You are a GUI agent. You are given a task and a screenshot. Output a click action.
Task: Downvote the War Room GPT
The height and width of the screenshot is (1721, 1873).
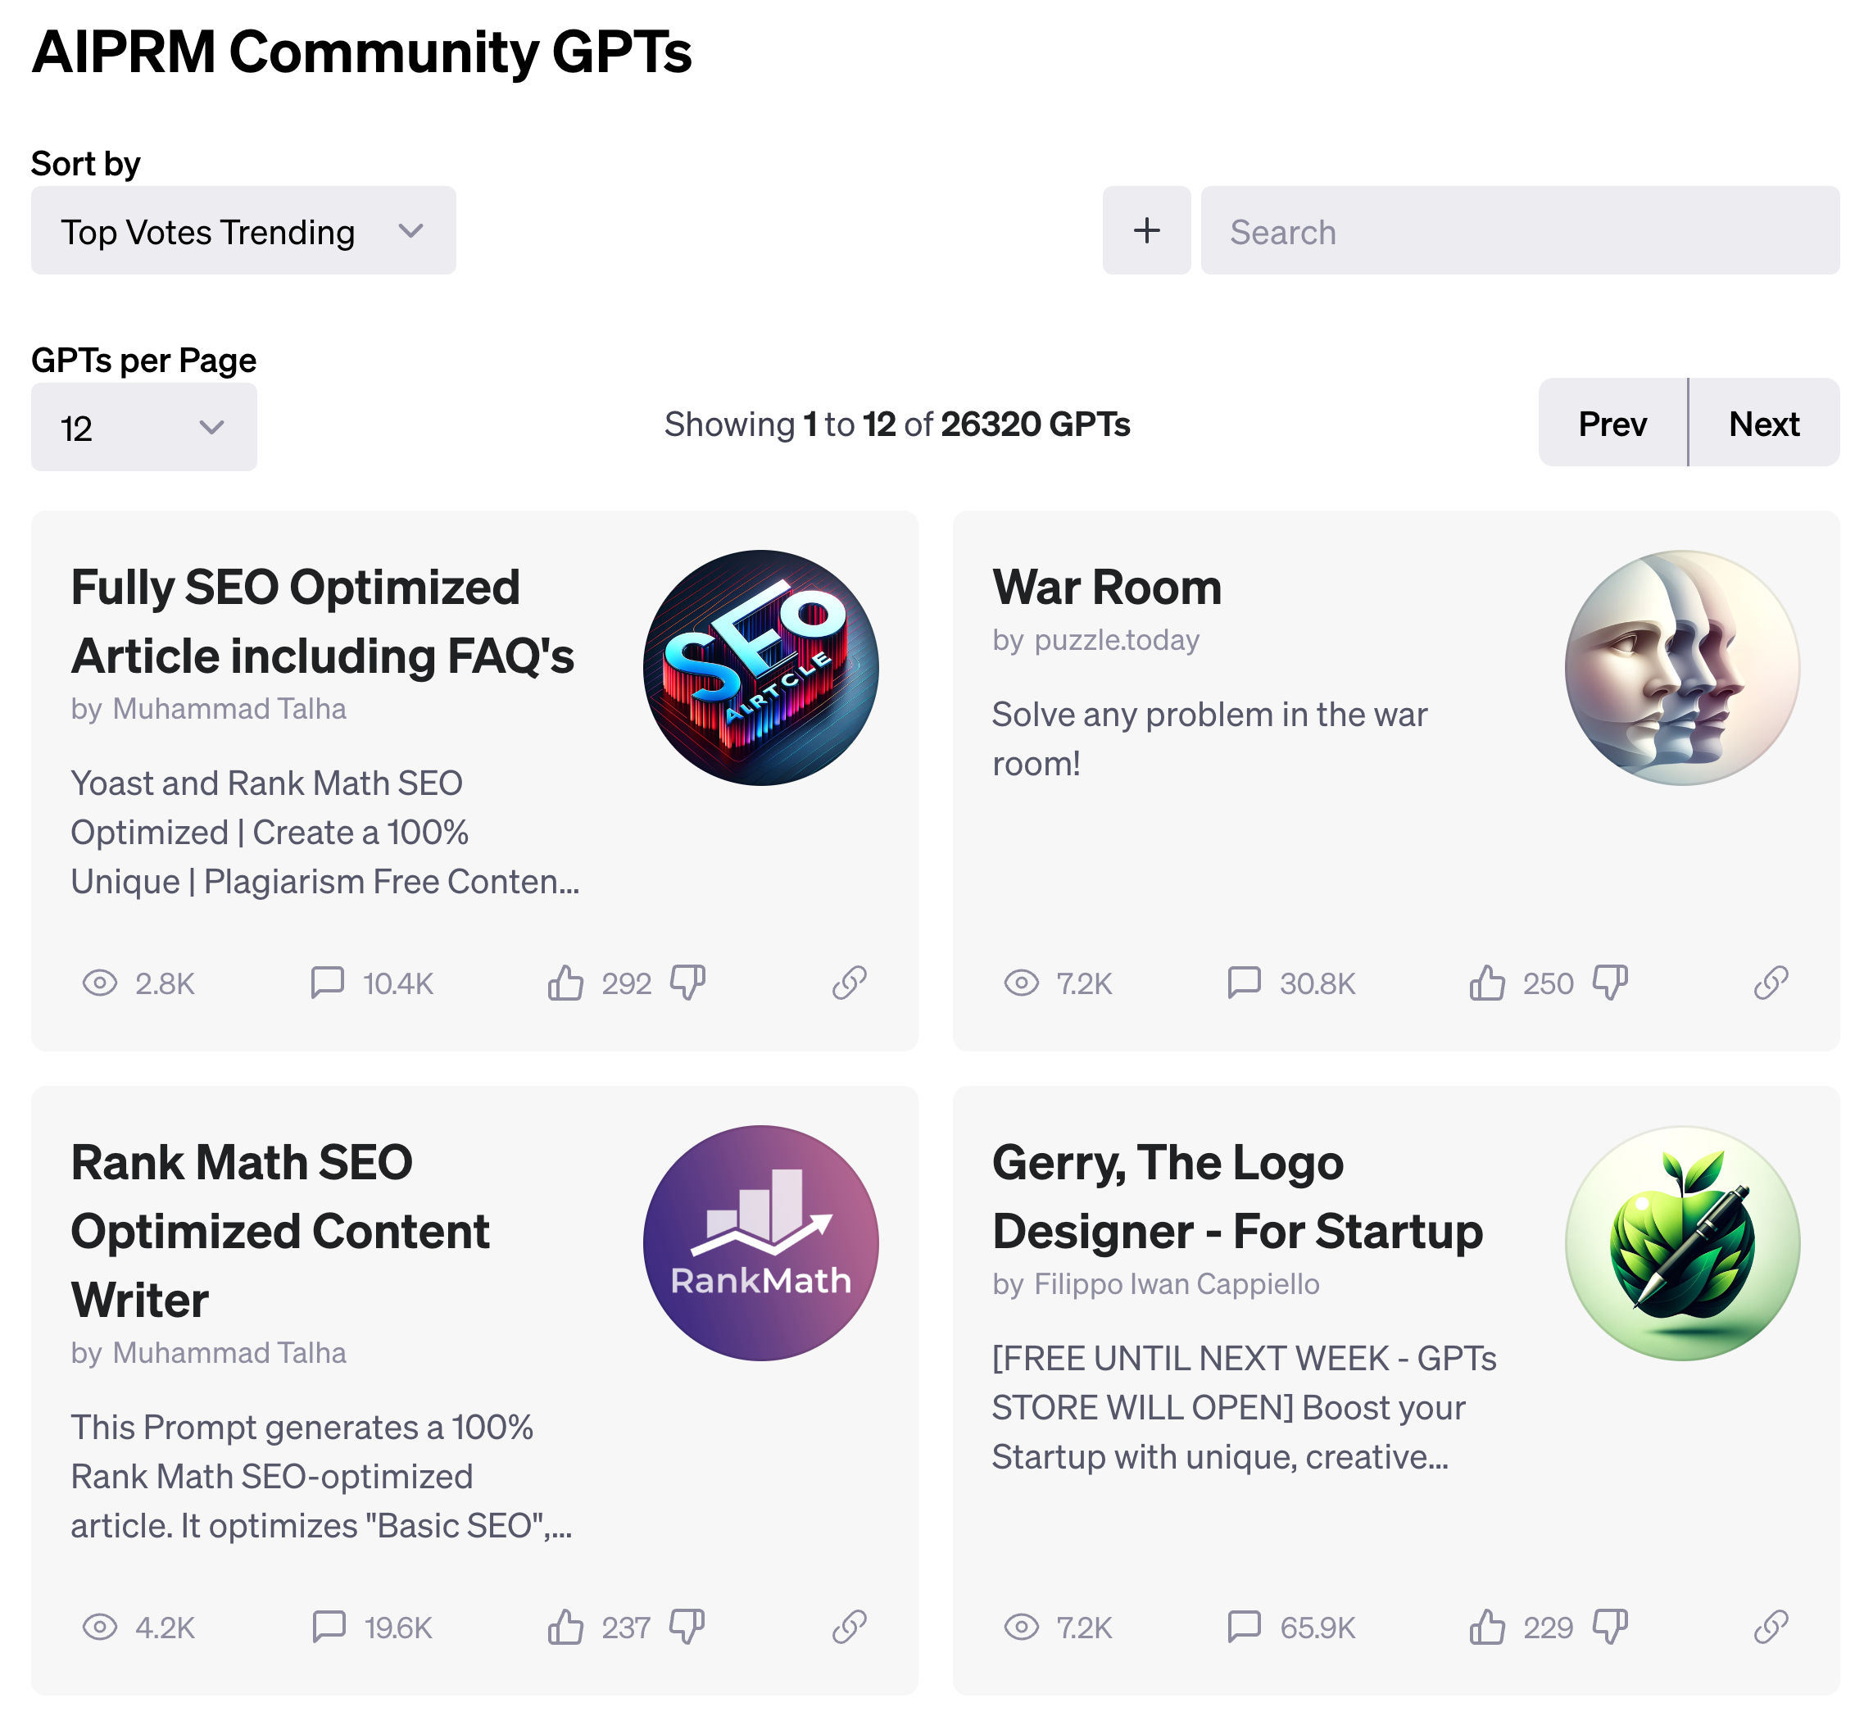click(1609, 983)
